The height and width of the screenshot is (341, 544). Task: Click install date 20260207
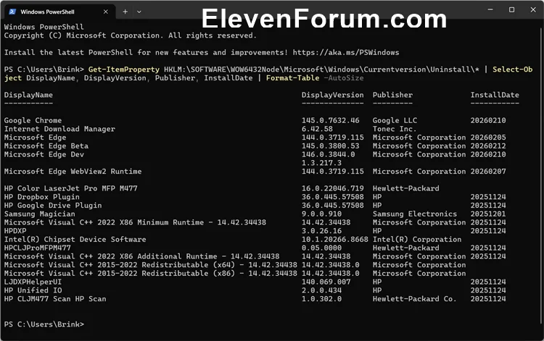point(488,172)
